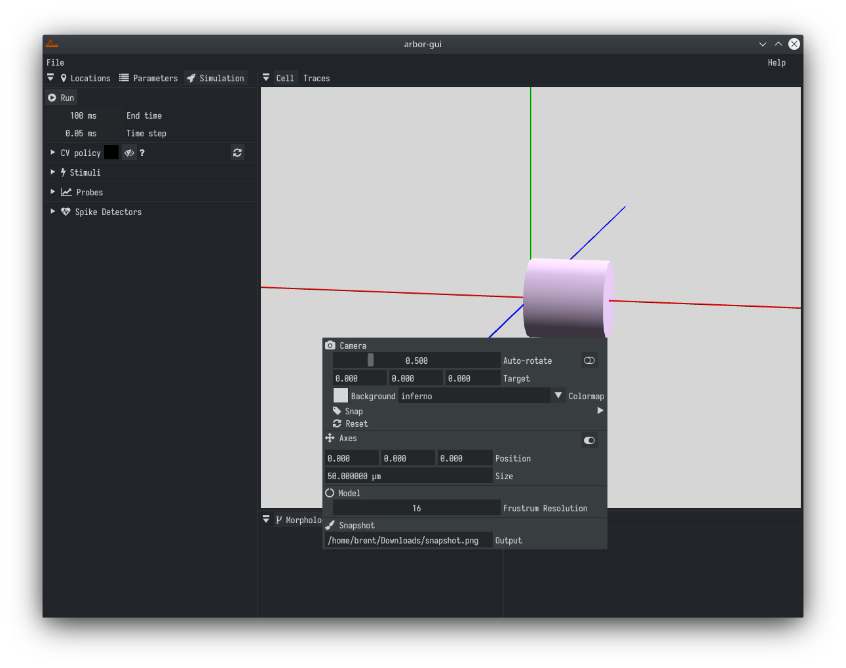846x668 pixels.
Task: Open the File menu
Action: point(55,62)
